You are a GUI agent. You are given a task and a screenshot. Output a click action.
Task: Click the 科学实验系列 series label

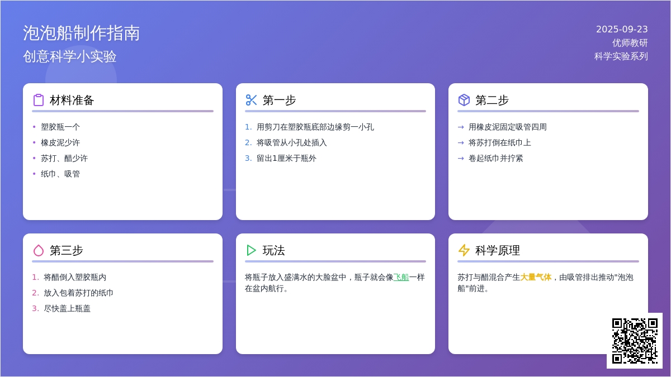click(621, 56)
